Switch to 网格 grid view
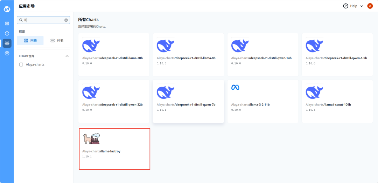The height and width of the screenshot is (183, 378). pyautogui.click(x=30, y=41)
